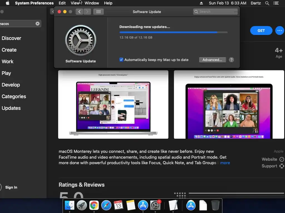
Task: Go forward in Software Update window
Action: click(x=87, y=12)
